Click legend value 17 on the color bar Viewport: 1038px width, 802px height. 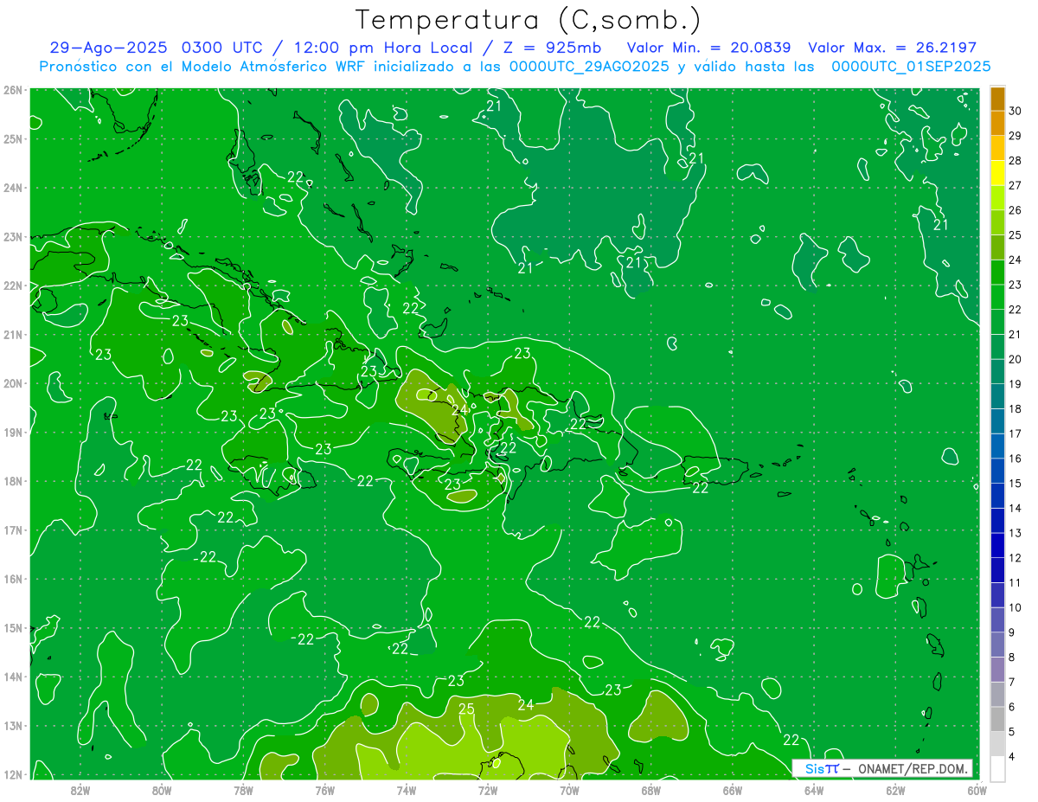click(x=1015, y=433)
